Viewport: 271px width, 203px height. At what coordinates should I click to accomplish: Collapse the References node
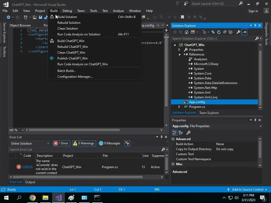179,54
